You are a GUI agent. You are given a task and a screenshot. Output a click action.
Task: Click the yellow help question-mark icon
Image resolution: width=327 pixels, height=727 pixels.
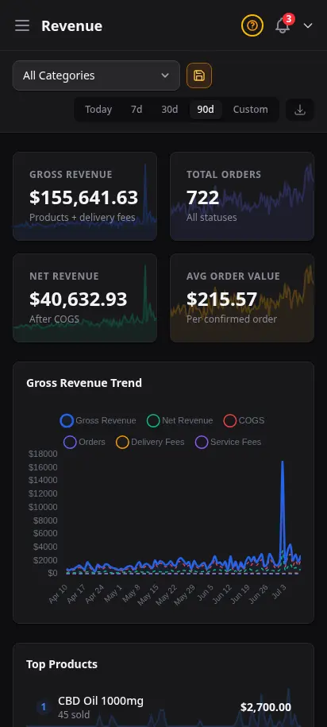click(x=252, y=25)
